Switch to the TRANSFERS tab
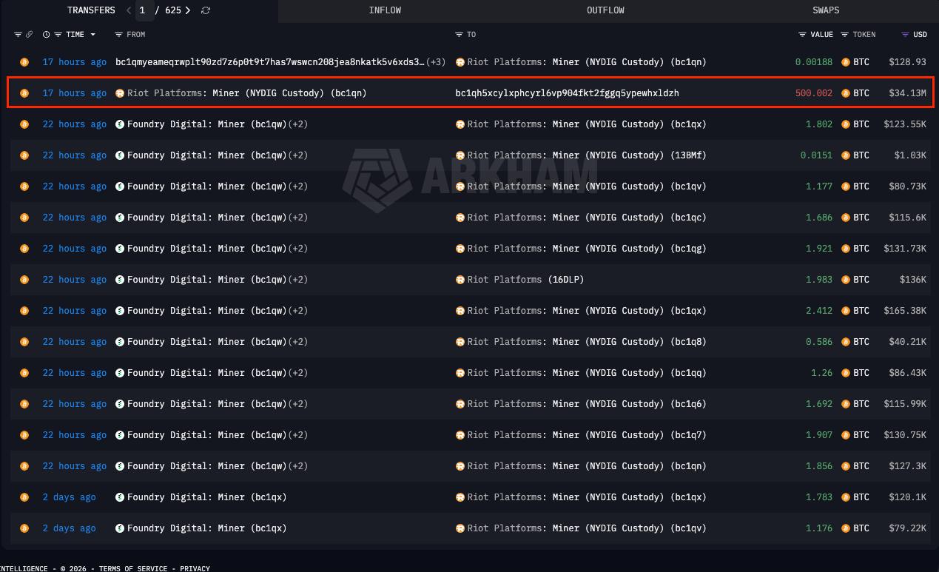 click(91, 10)
